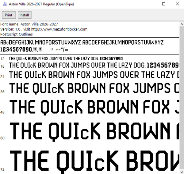The image size is (184, 174).
Task: Click the size 18 label
Action: [x=2, y=66]
